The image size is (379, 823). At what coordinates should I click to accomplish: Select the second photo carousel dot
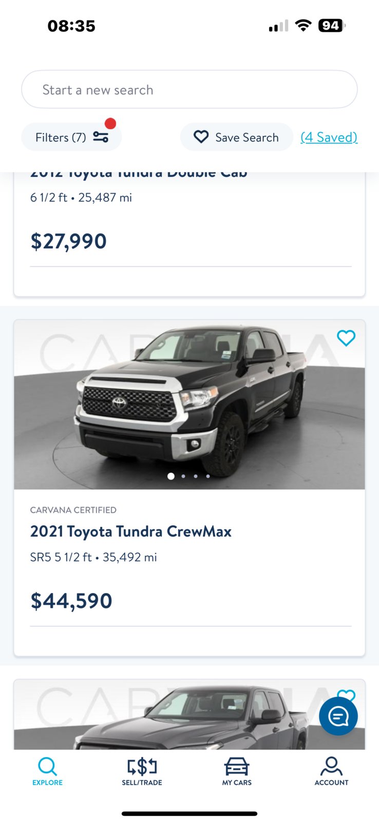pos(183,476)
